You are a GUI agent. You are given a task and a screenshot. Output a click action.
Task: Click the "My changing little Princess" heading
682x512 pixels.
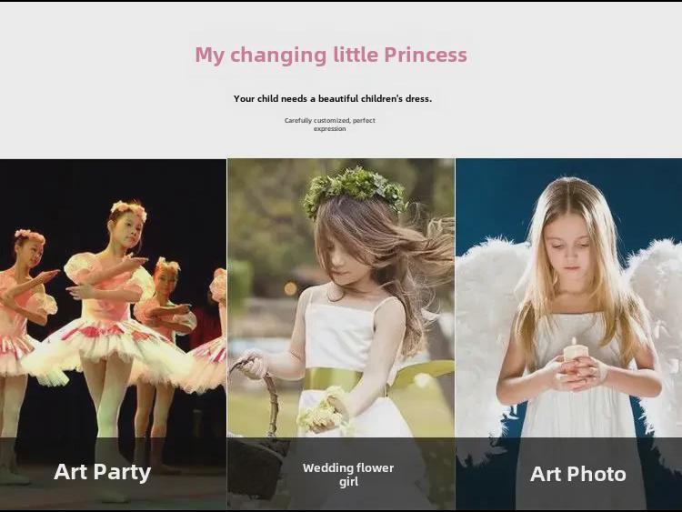point(331,55)
